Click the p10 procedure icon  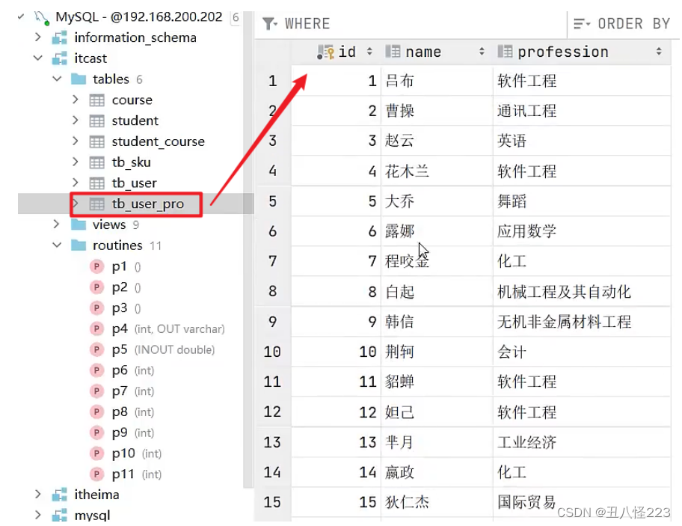pos(97,453)
